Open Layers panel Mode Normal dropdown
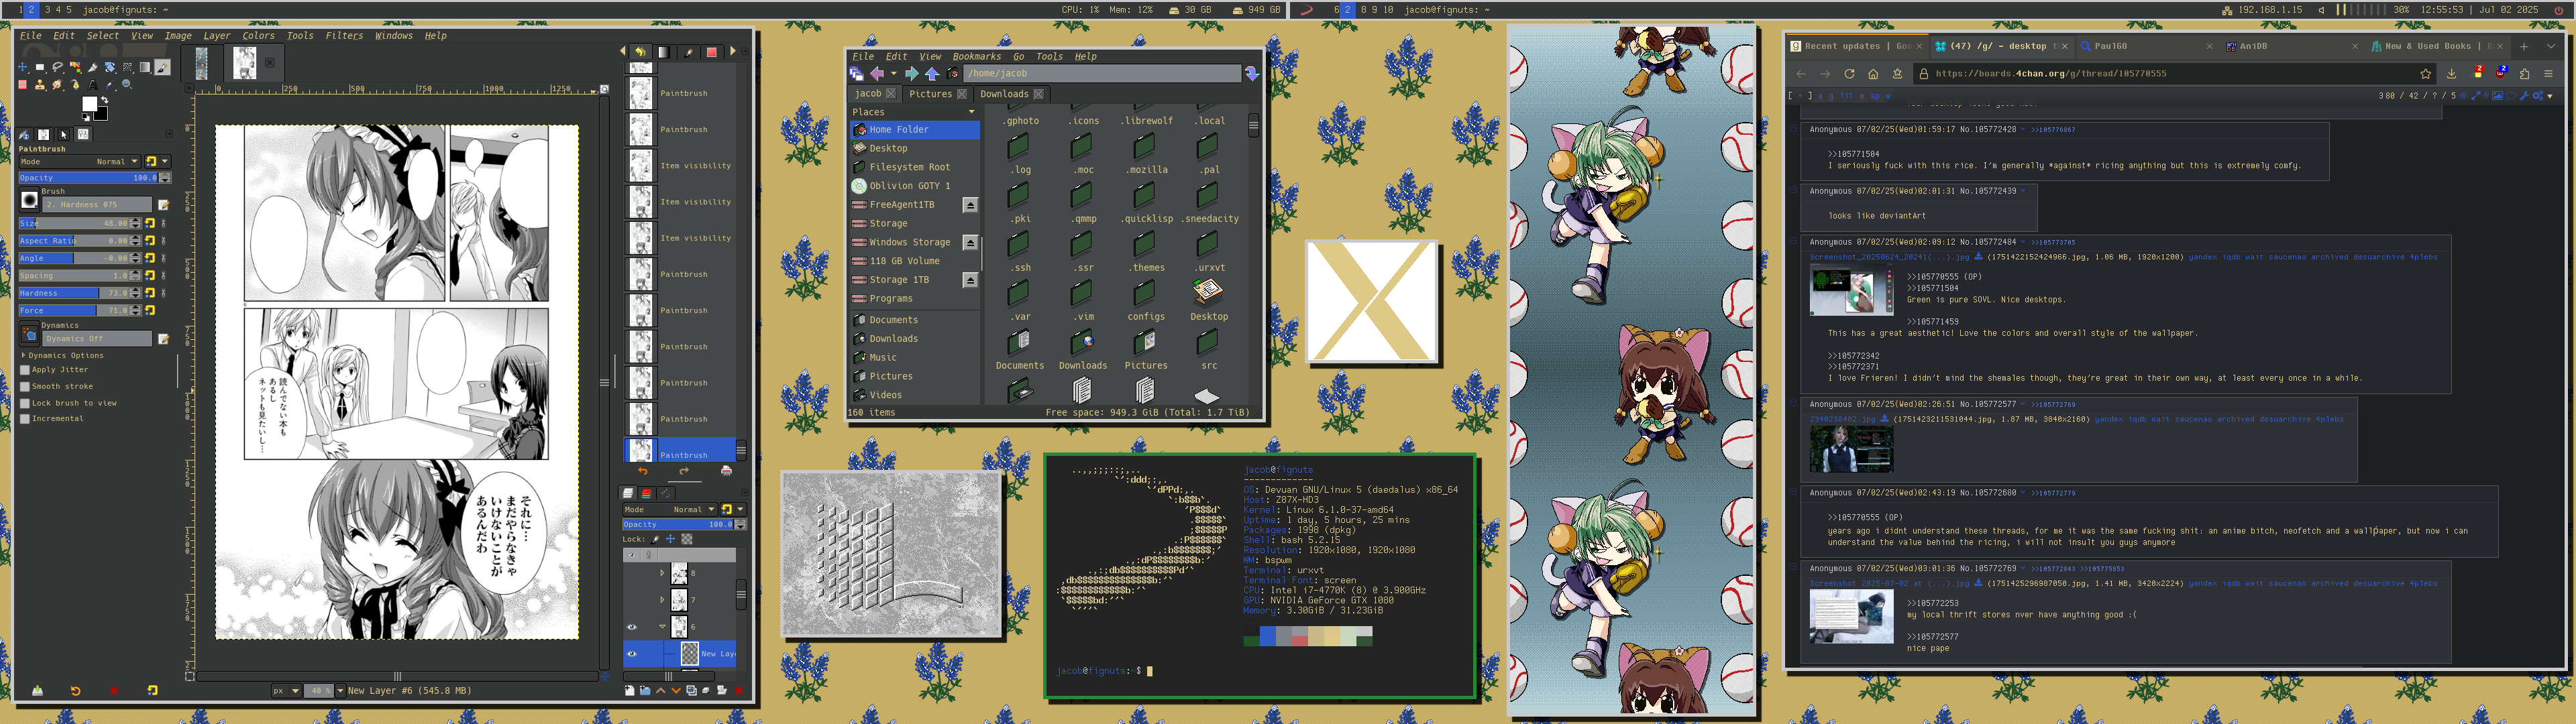This screenshot has height=724, width=2576. (x=670, y=509)
